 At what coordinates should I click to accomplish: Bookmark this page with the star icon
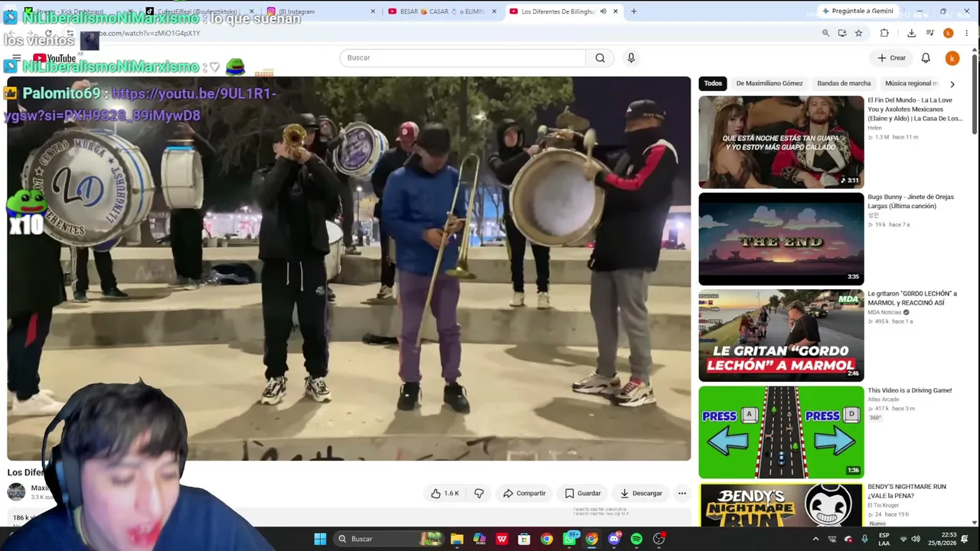click(x=859, y=33)
